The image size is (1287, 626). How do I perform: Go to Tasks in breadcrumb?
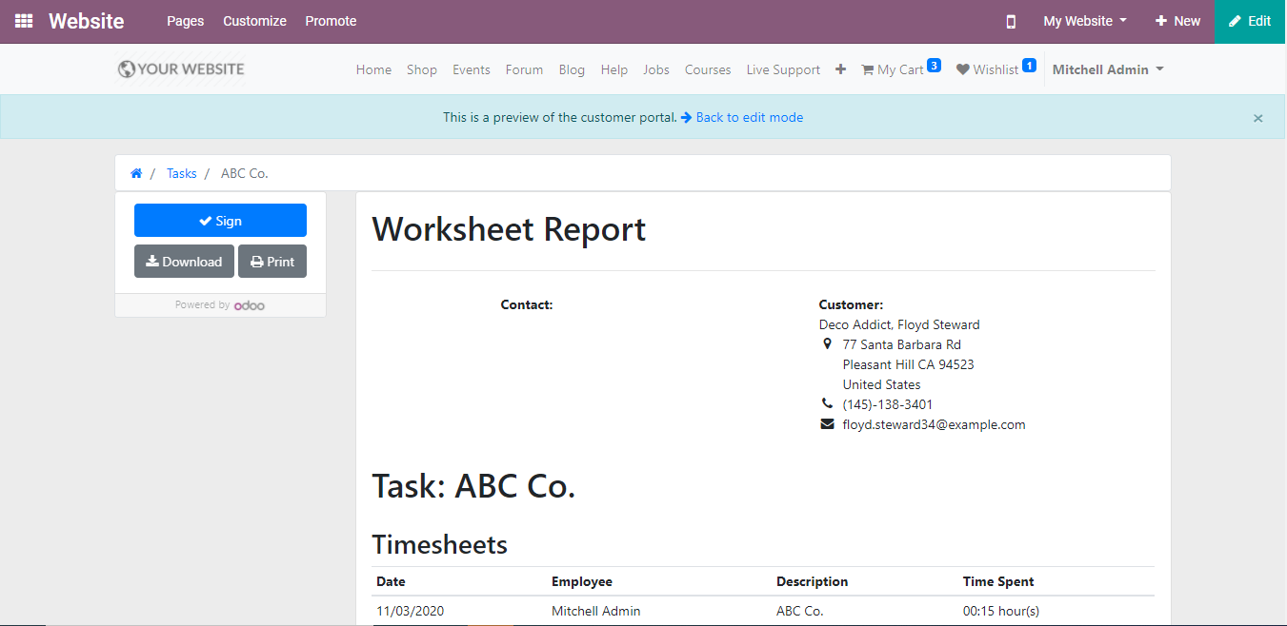pos(181,173)
